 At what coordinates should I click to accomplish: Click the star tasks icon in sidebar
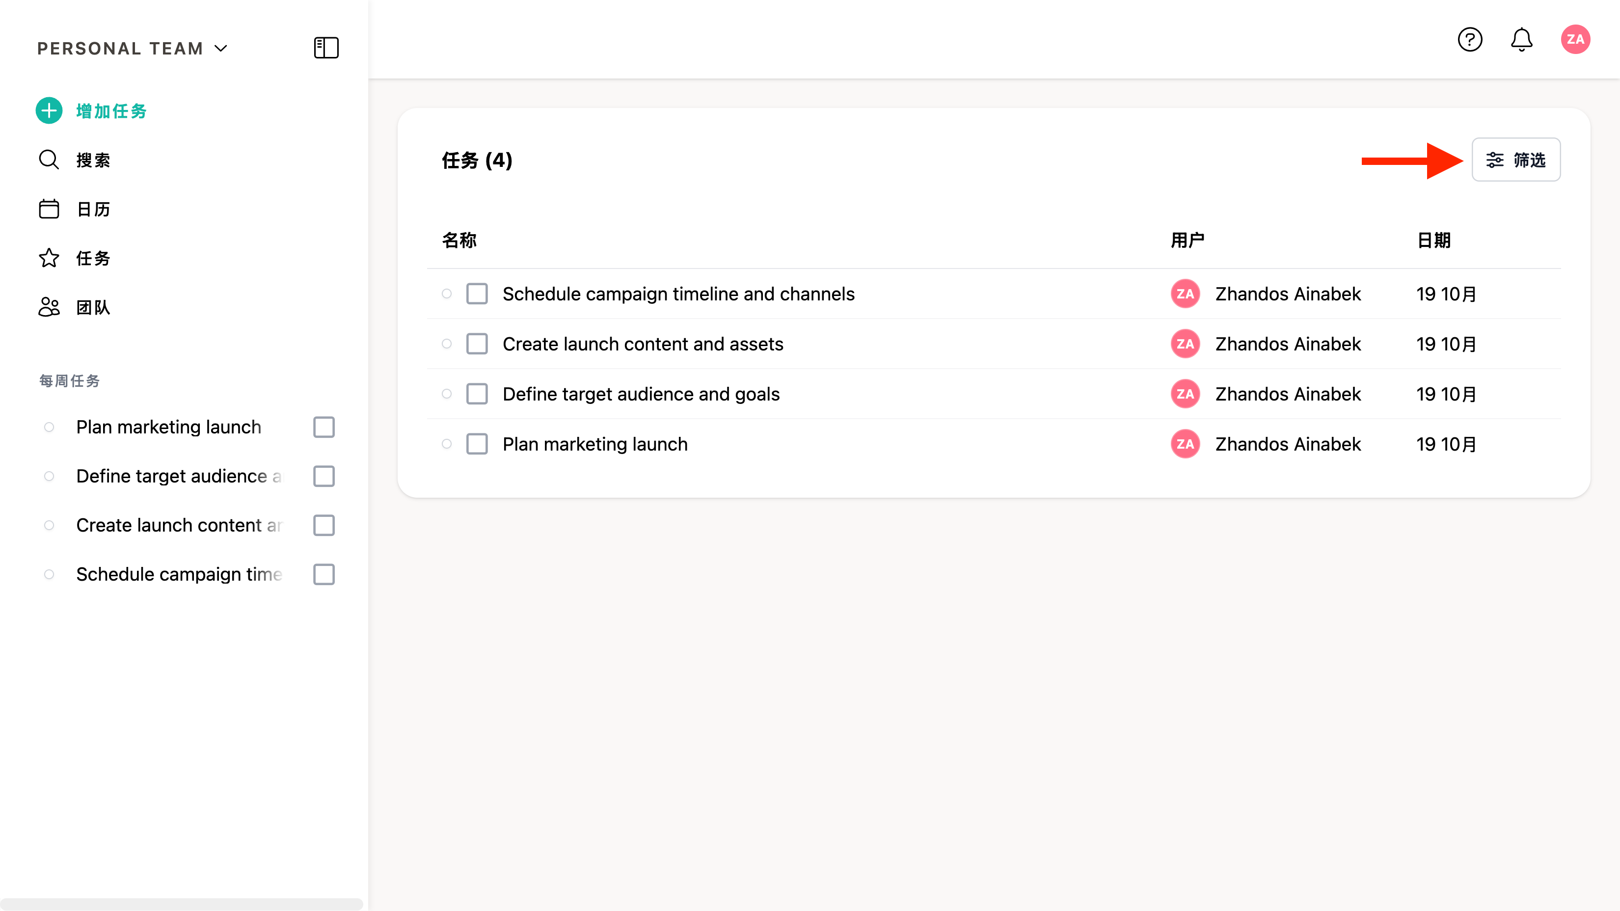click(49, 258)
